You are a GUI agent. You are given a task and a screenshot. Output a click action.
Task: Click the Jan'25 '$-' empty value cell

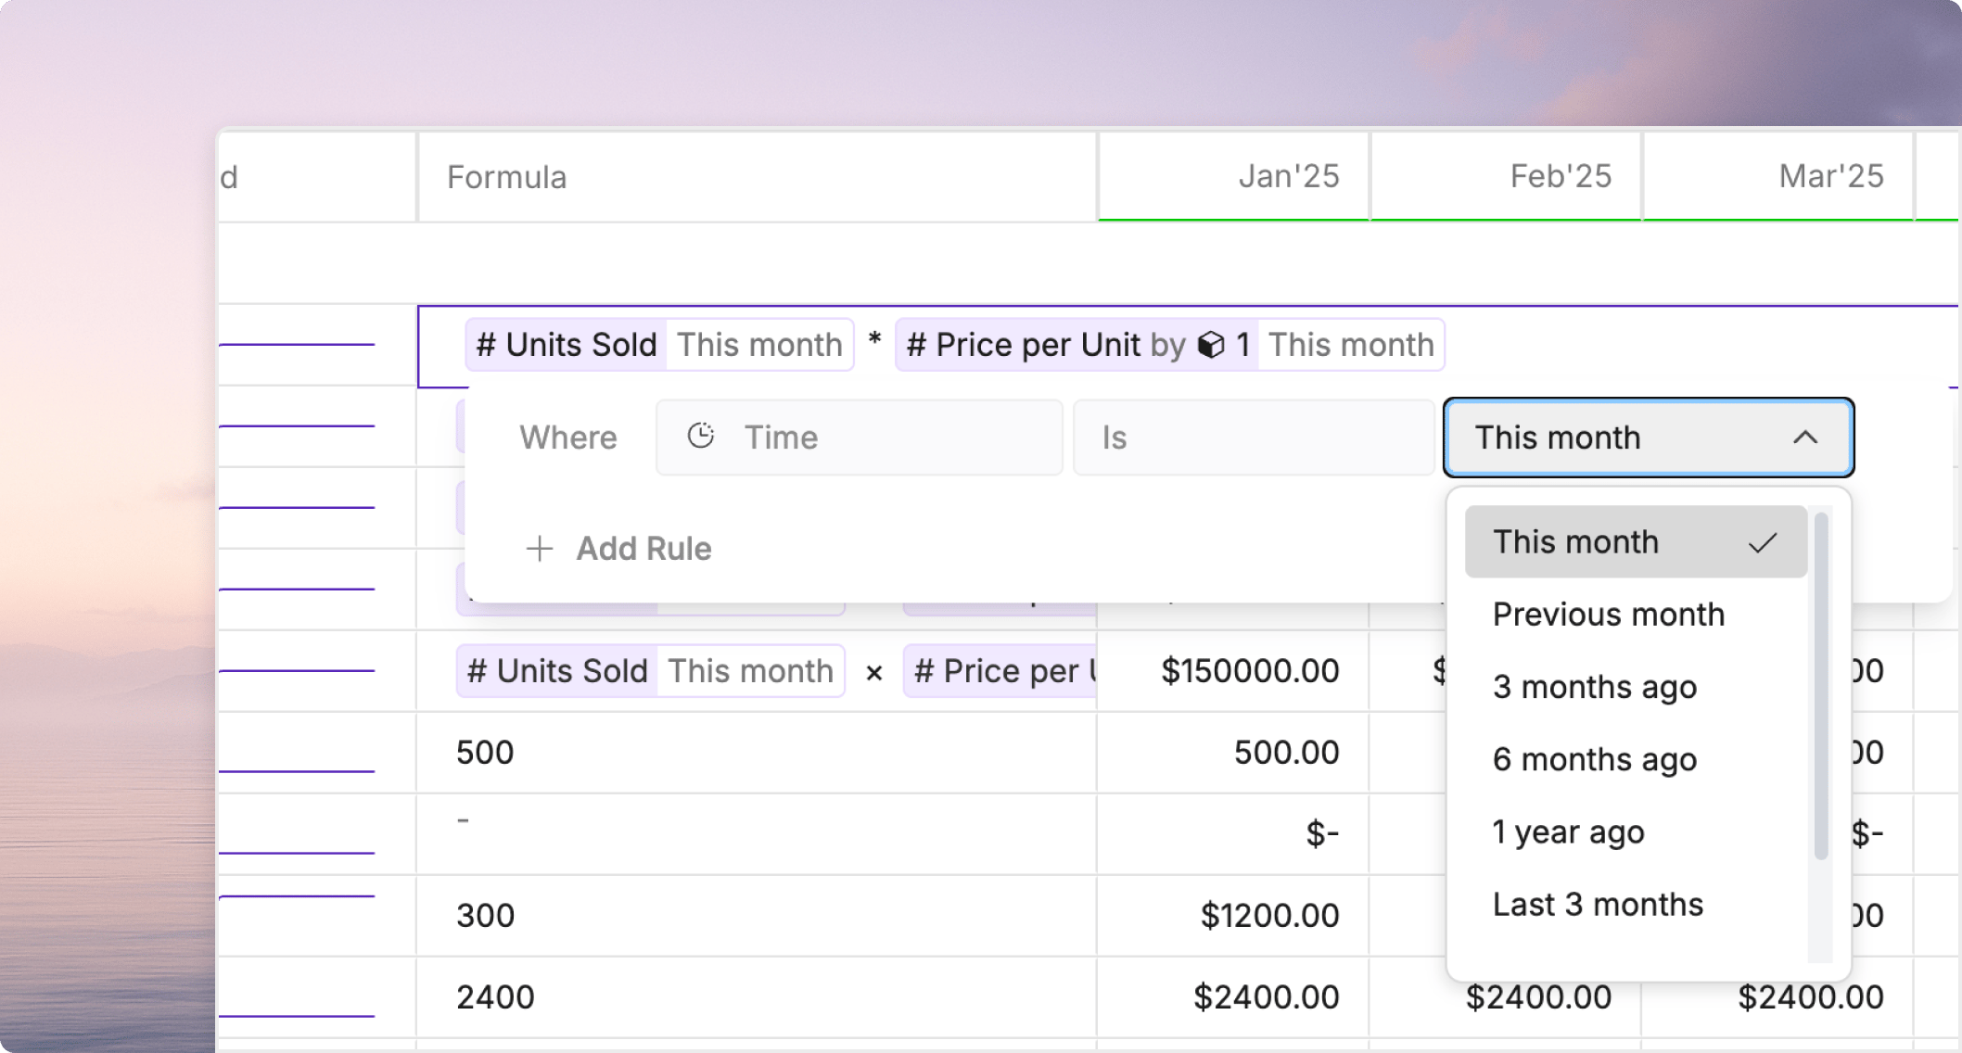(x=1234, y=834)
